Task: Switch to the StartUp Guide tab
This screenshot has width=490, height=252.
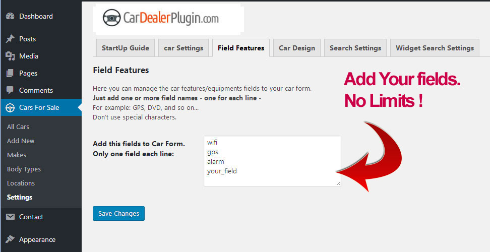Action: [x=126, y=48]
